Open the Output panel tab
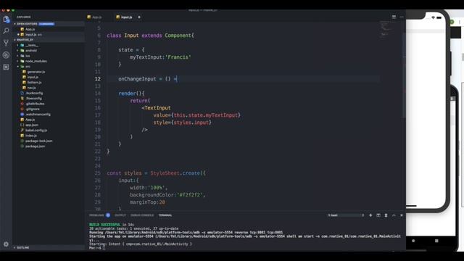The width and height of the screenshot is (464, 261). (120, 215)
